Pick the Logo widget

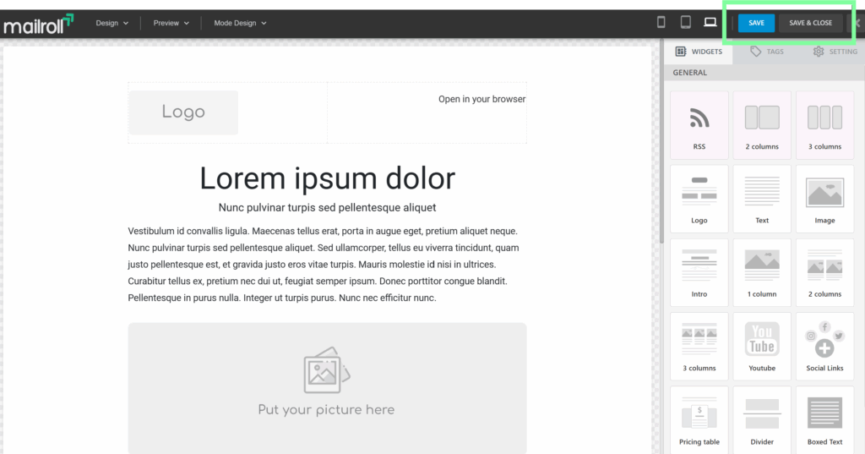699,198
